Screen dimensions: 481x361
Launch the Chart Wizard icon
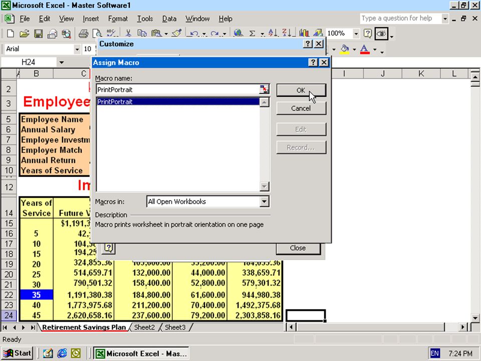pos(304,33)
